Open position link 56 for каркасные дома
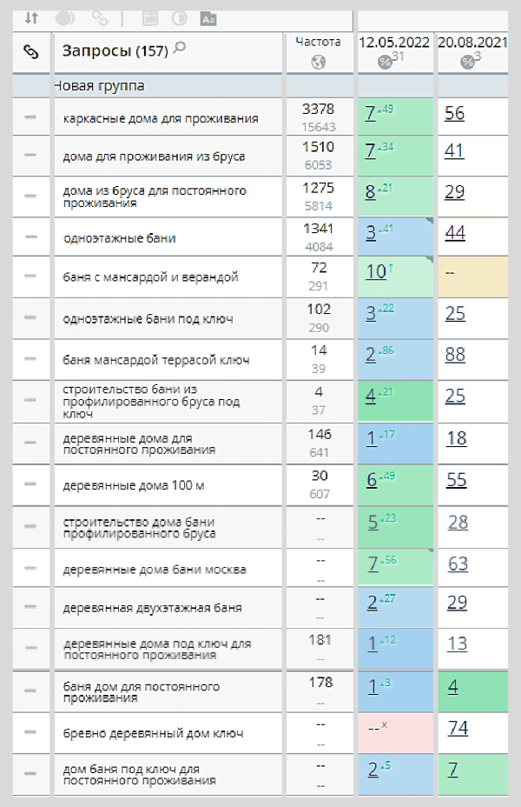 pyautogui.click(x=455, y=113)
